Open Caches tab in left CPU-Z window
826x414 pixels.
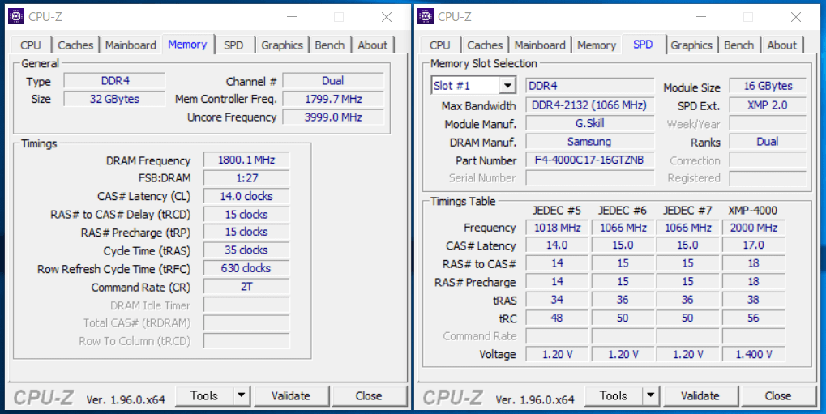75,45
